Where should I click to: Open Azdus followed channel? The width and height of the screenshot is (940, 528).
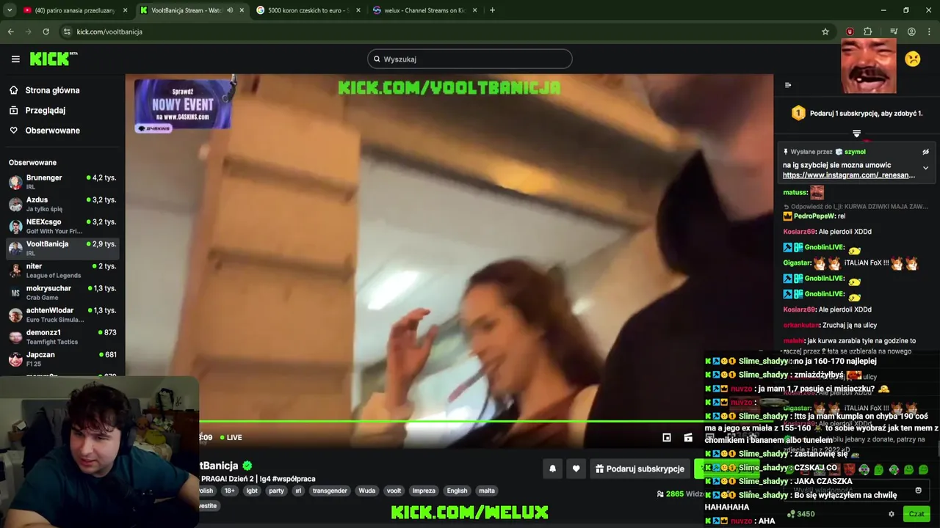(x=62, y=204)
